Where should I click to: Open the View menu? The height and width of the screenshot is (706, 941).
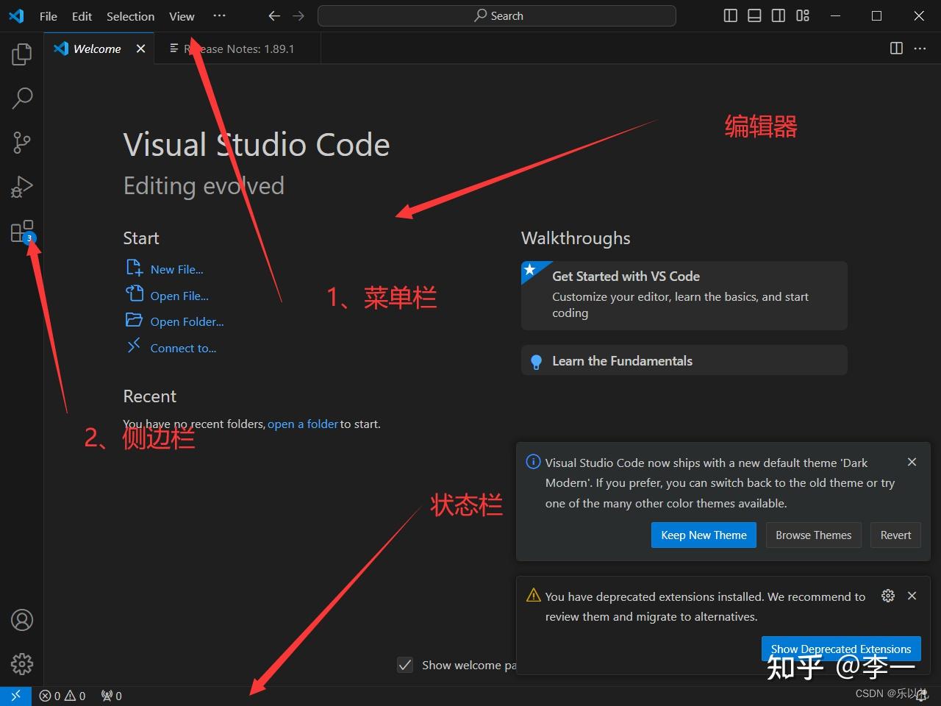pos(181,15)
